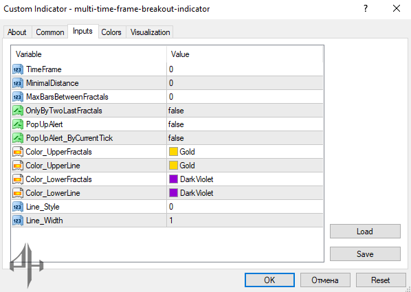Click the Gold swatch for Color_UpperFractals
Image resolution: width=411 pixels, height=292 pixels.
[173, 152]
